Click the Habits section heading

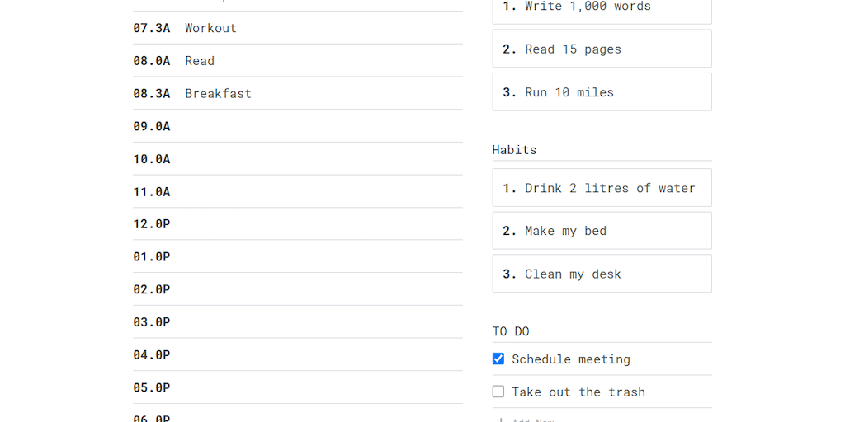click(514, 149)
